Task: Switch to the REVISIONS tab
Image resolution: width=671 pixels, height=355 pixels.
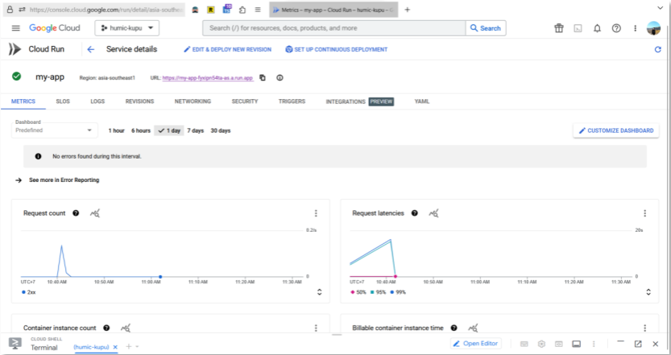Action: 139,101
